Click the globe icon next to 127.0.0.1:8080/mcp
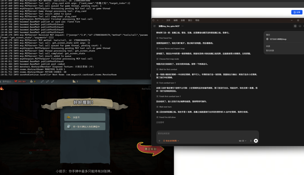Viewport: 304px width, 175px height. [267, 39]
